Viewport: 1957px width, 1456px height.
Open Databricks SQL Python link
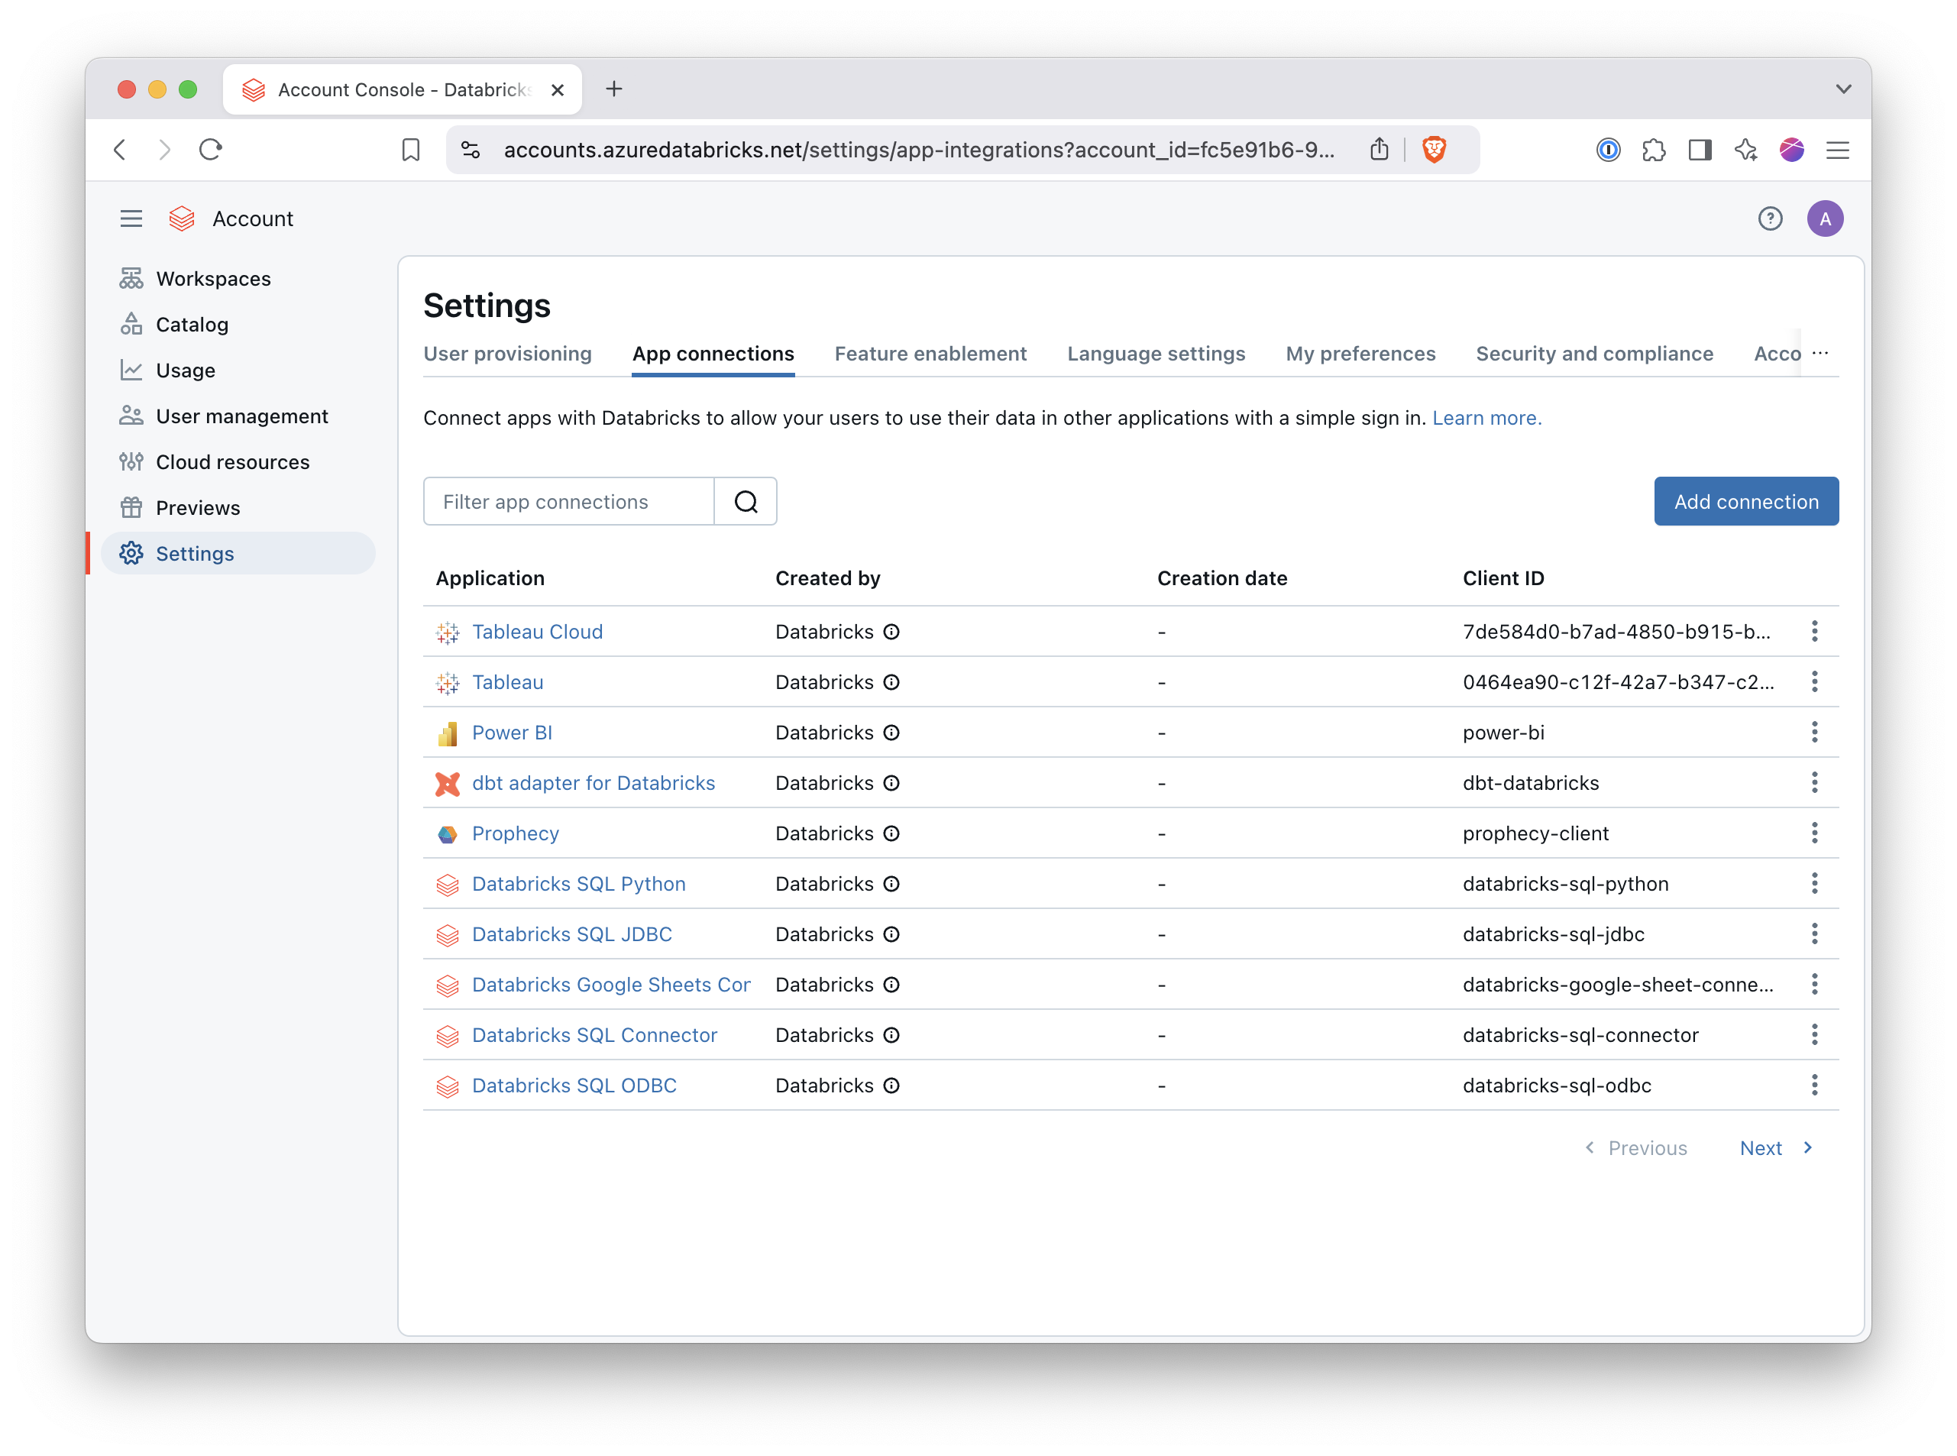tap(578, 884)
